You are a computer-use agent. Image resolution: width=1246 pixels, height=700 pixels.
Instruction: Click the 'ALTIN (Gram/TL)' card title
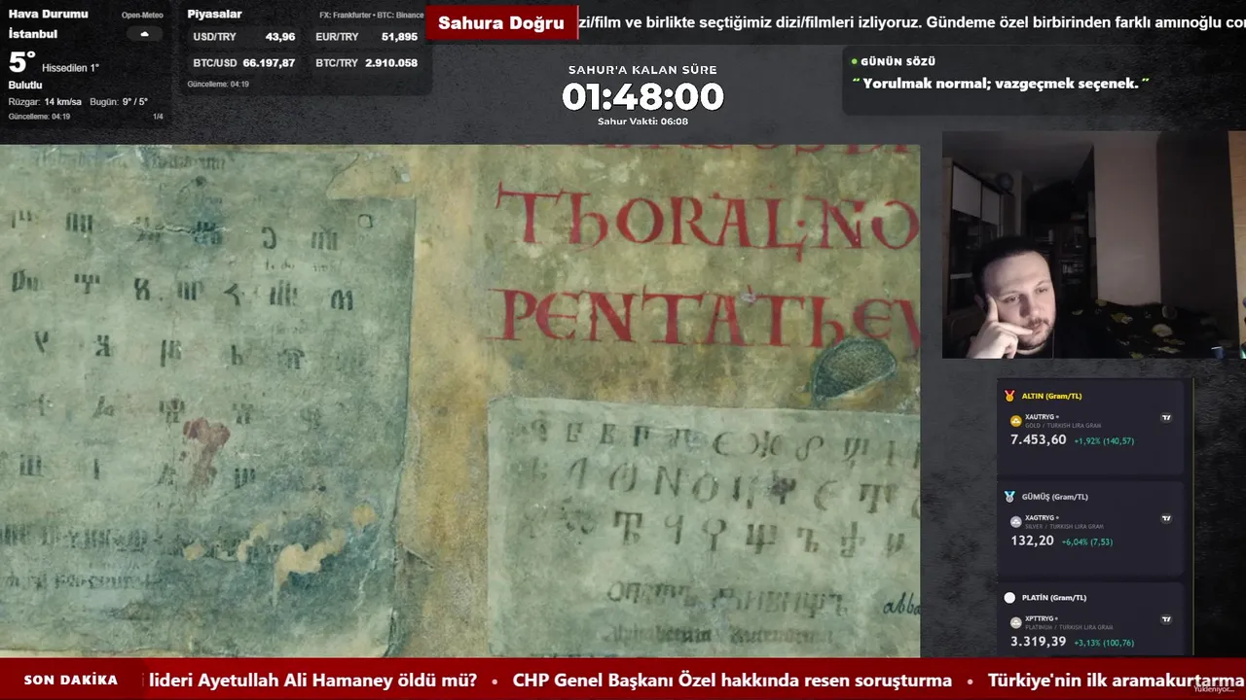coord(1051,397)
